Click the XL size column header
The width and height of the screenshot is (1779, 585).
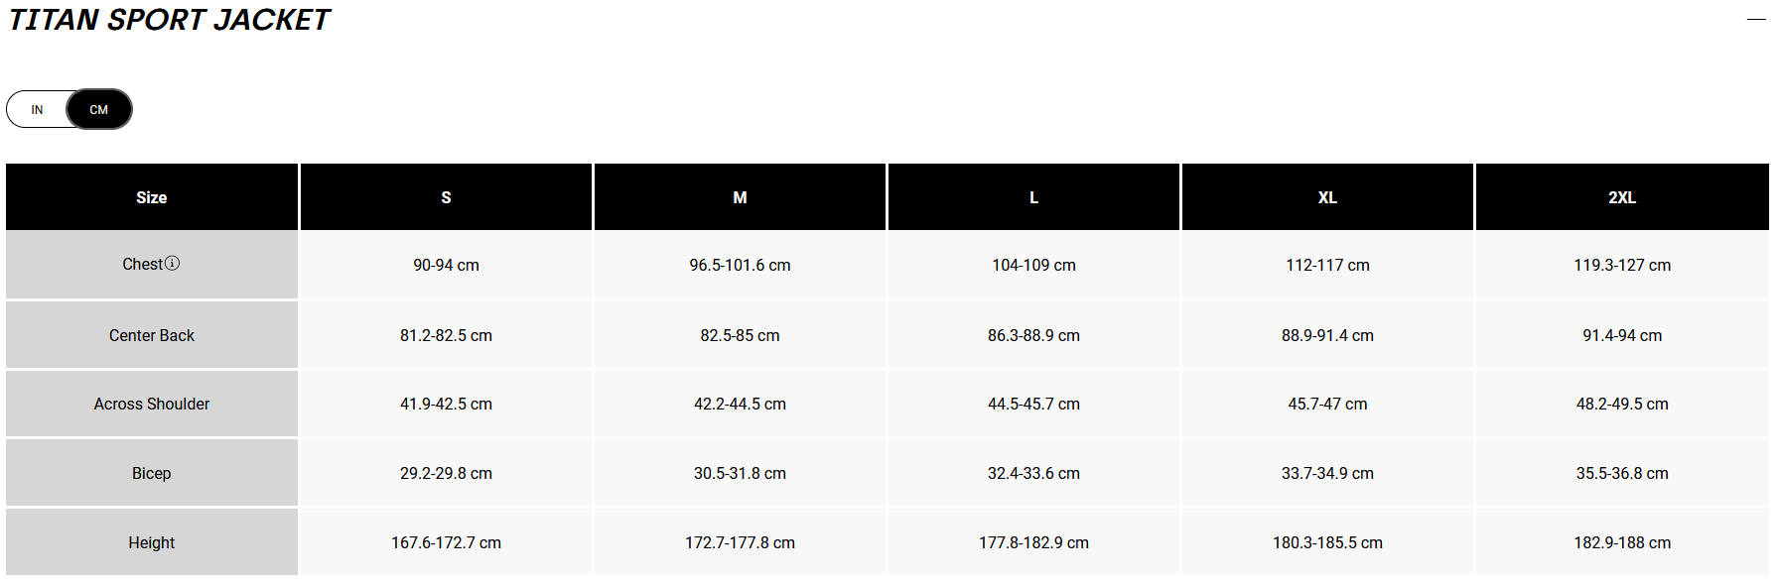[x=1327, y=197]
